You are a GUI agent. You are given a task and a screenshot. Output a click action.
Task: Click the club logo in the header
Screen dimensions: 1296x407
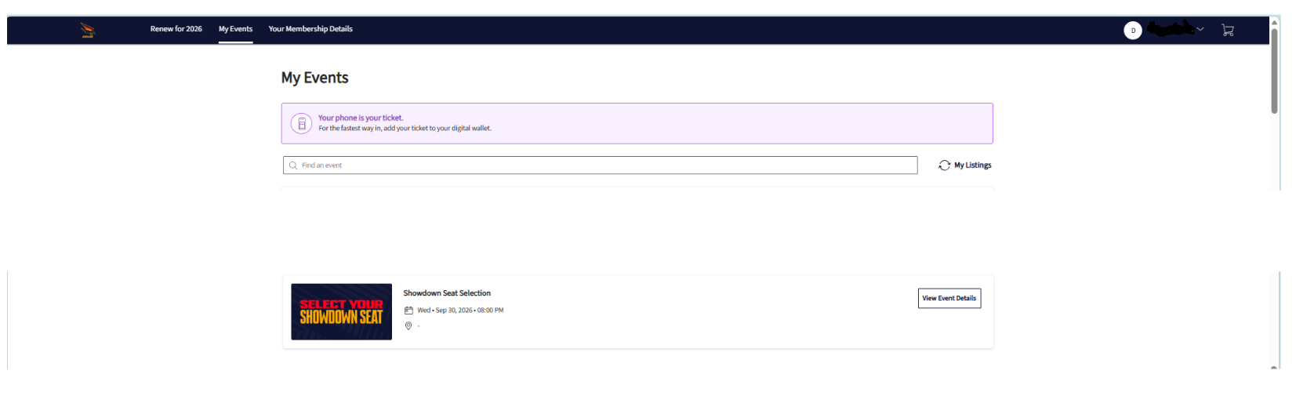pos(88,31)
